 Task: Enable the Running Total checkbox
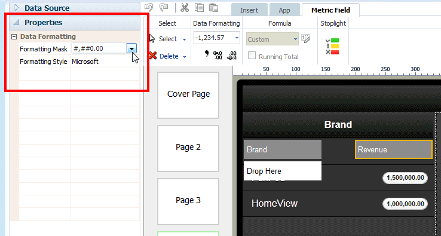point(252,56)
